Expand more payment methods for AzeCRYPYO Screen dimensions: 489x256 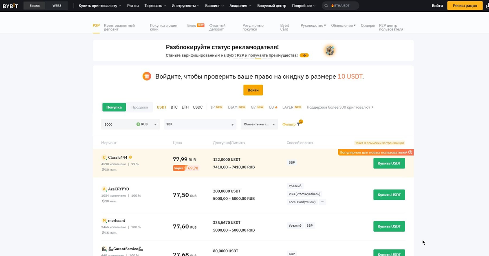coord(322,202)
